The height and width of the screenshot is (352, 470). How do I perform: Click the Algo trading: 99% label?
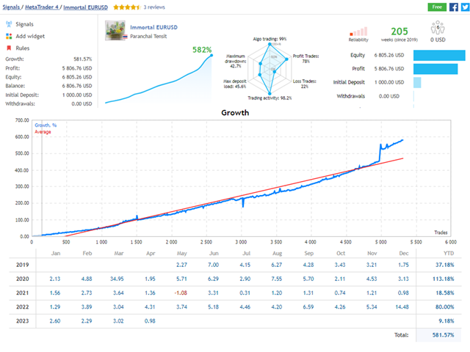tap(270, 39)
